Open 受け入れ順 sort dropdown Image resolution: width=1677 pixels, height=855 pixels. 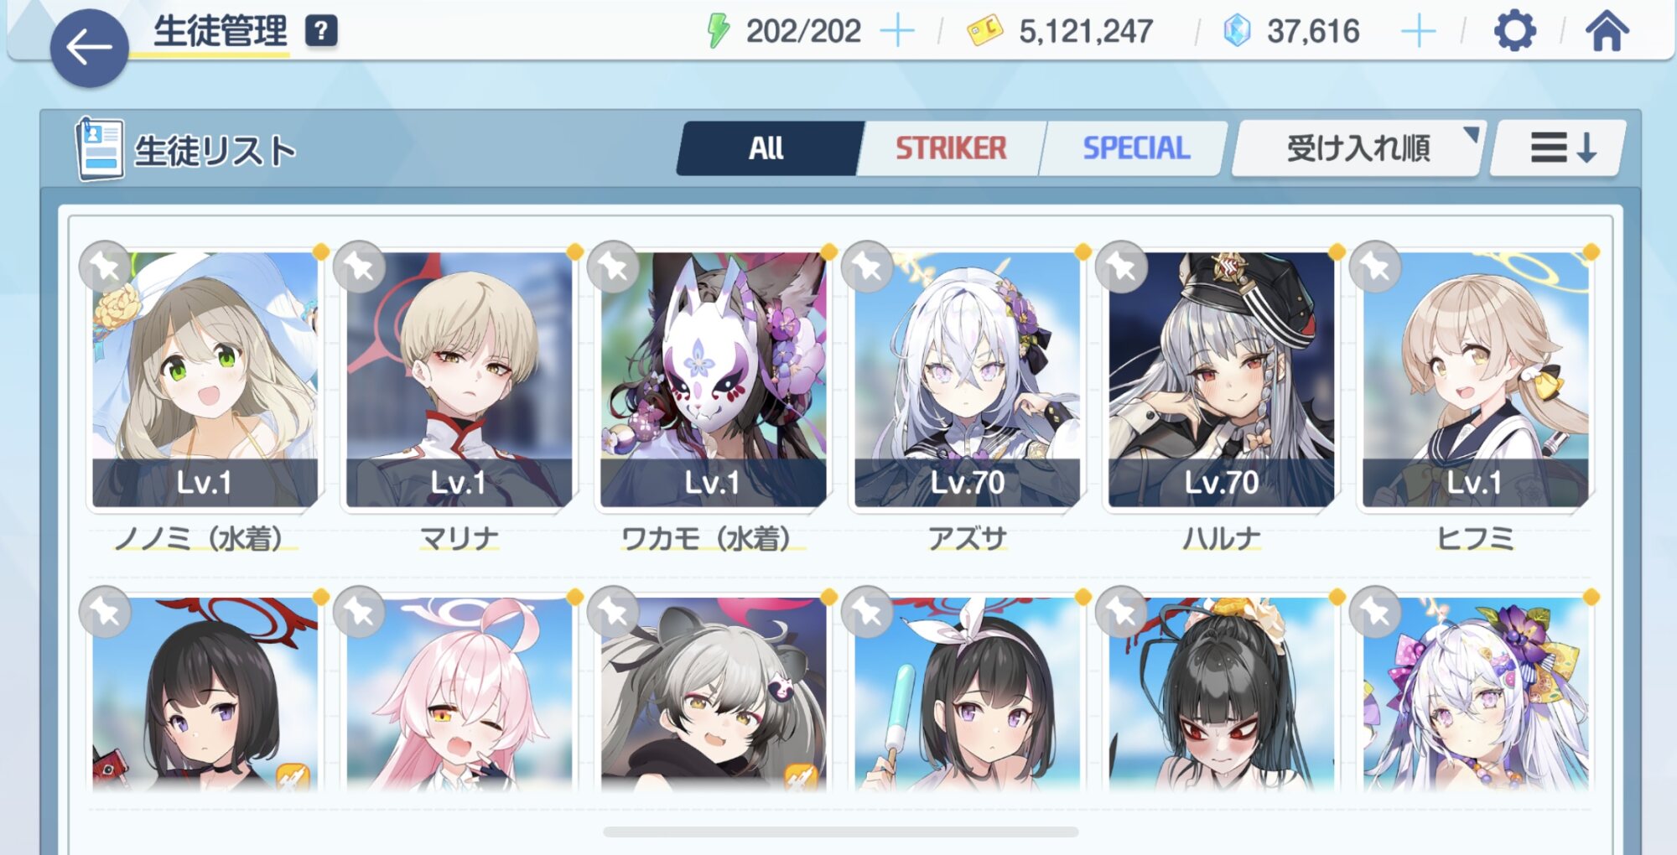tap(1358, 148)
